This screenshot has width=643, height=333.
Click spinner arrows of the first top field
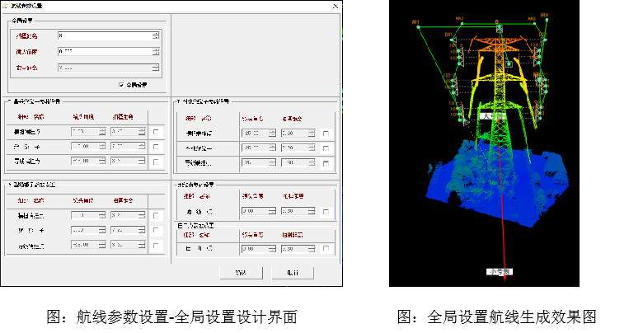click(x=156, y=35)
